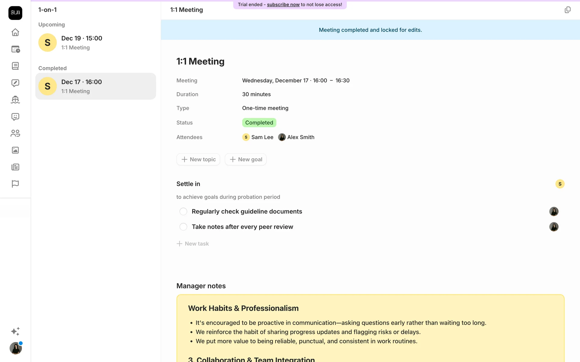Click New task under Settle in
Screen dimensions: 580x362
coord(193,244)
